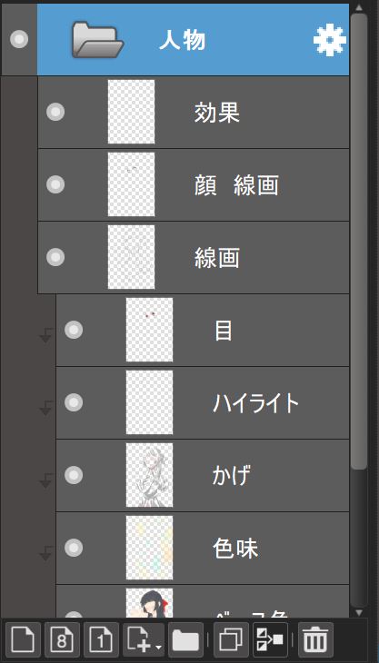
Task: Toggle visibility of かげ layer
Action: click(x=74, y=475)
